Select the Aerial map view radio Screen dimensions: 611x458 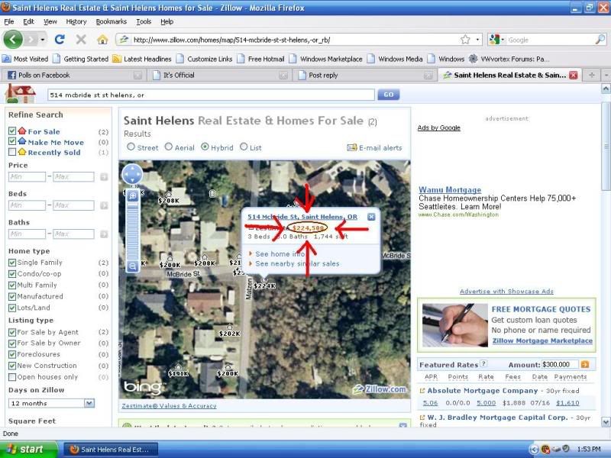click(x=168, y=147)
